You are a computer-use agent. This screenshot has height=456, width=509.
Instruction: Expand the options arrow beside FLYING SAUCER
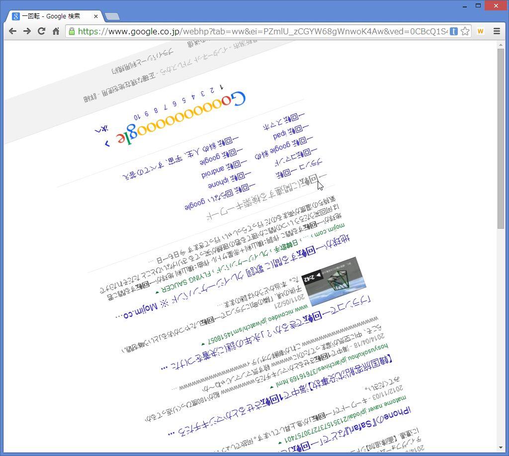[158, 292]
